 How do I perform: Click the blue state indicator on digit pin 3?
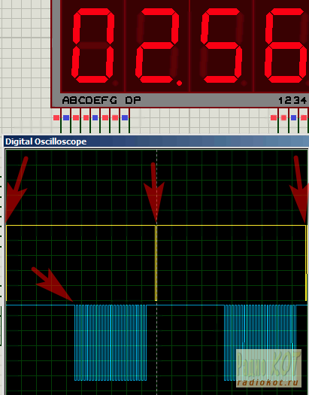293,117
